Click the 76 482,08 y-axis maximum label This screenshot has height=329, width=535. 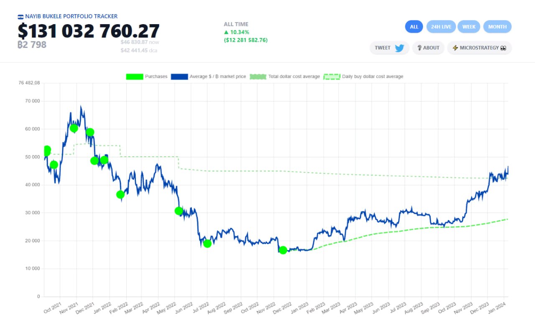[x=29, y=83]
